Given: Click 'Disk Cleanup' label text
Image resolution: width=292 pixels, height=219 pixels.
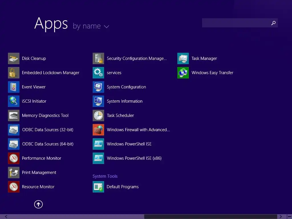Looking at the screenshot, I should 34,58.
